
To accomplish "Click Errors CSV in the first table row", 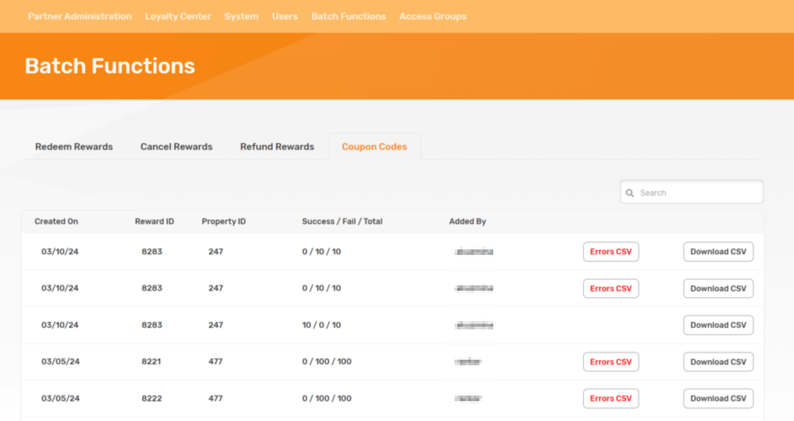I will click(610, 252).
